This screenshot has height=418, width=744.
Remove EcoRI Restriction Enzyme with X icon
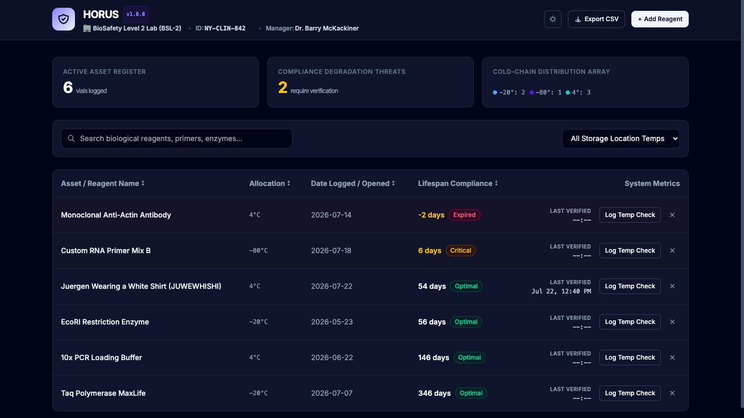coord(672,322)
